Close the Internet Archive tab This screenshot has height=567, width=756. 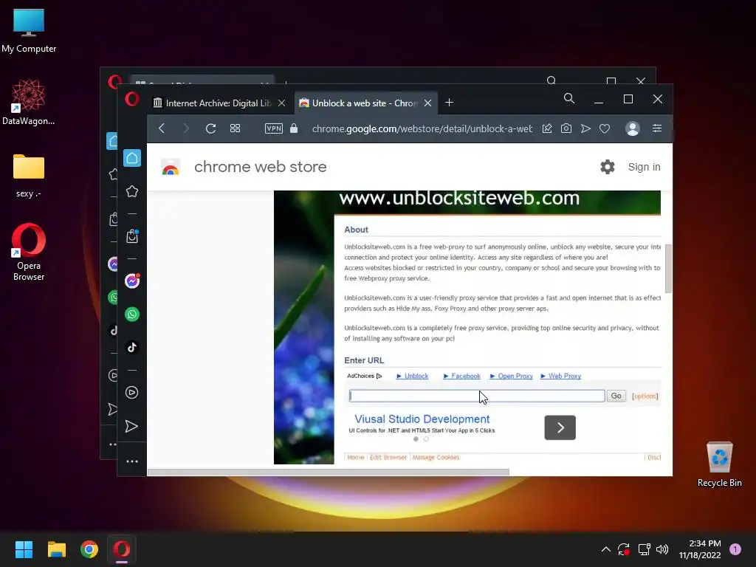(281, 103)
